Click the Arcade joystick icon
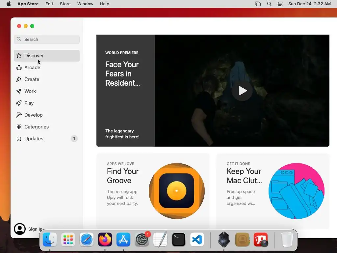 [19, 68]
